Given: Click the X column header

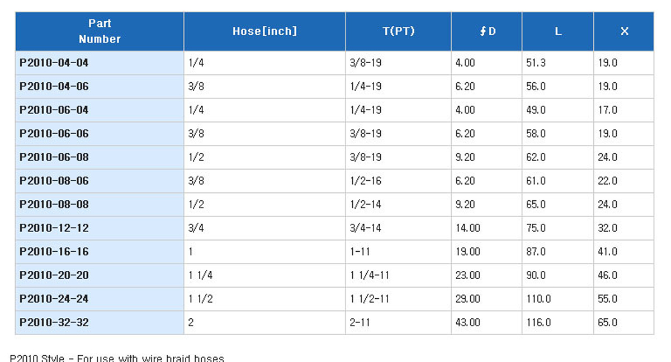Looking at the screenshot, I should [624, 31].
